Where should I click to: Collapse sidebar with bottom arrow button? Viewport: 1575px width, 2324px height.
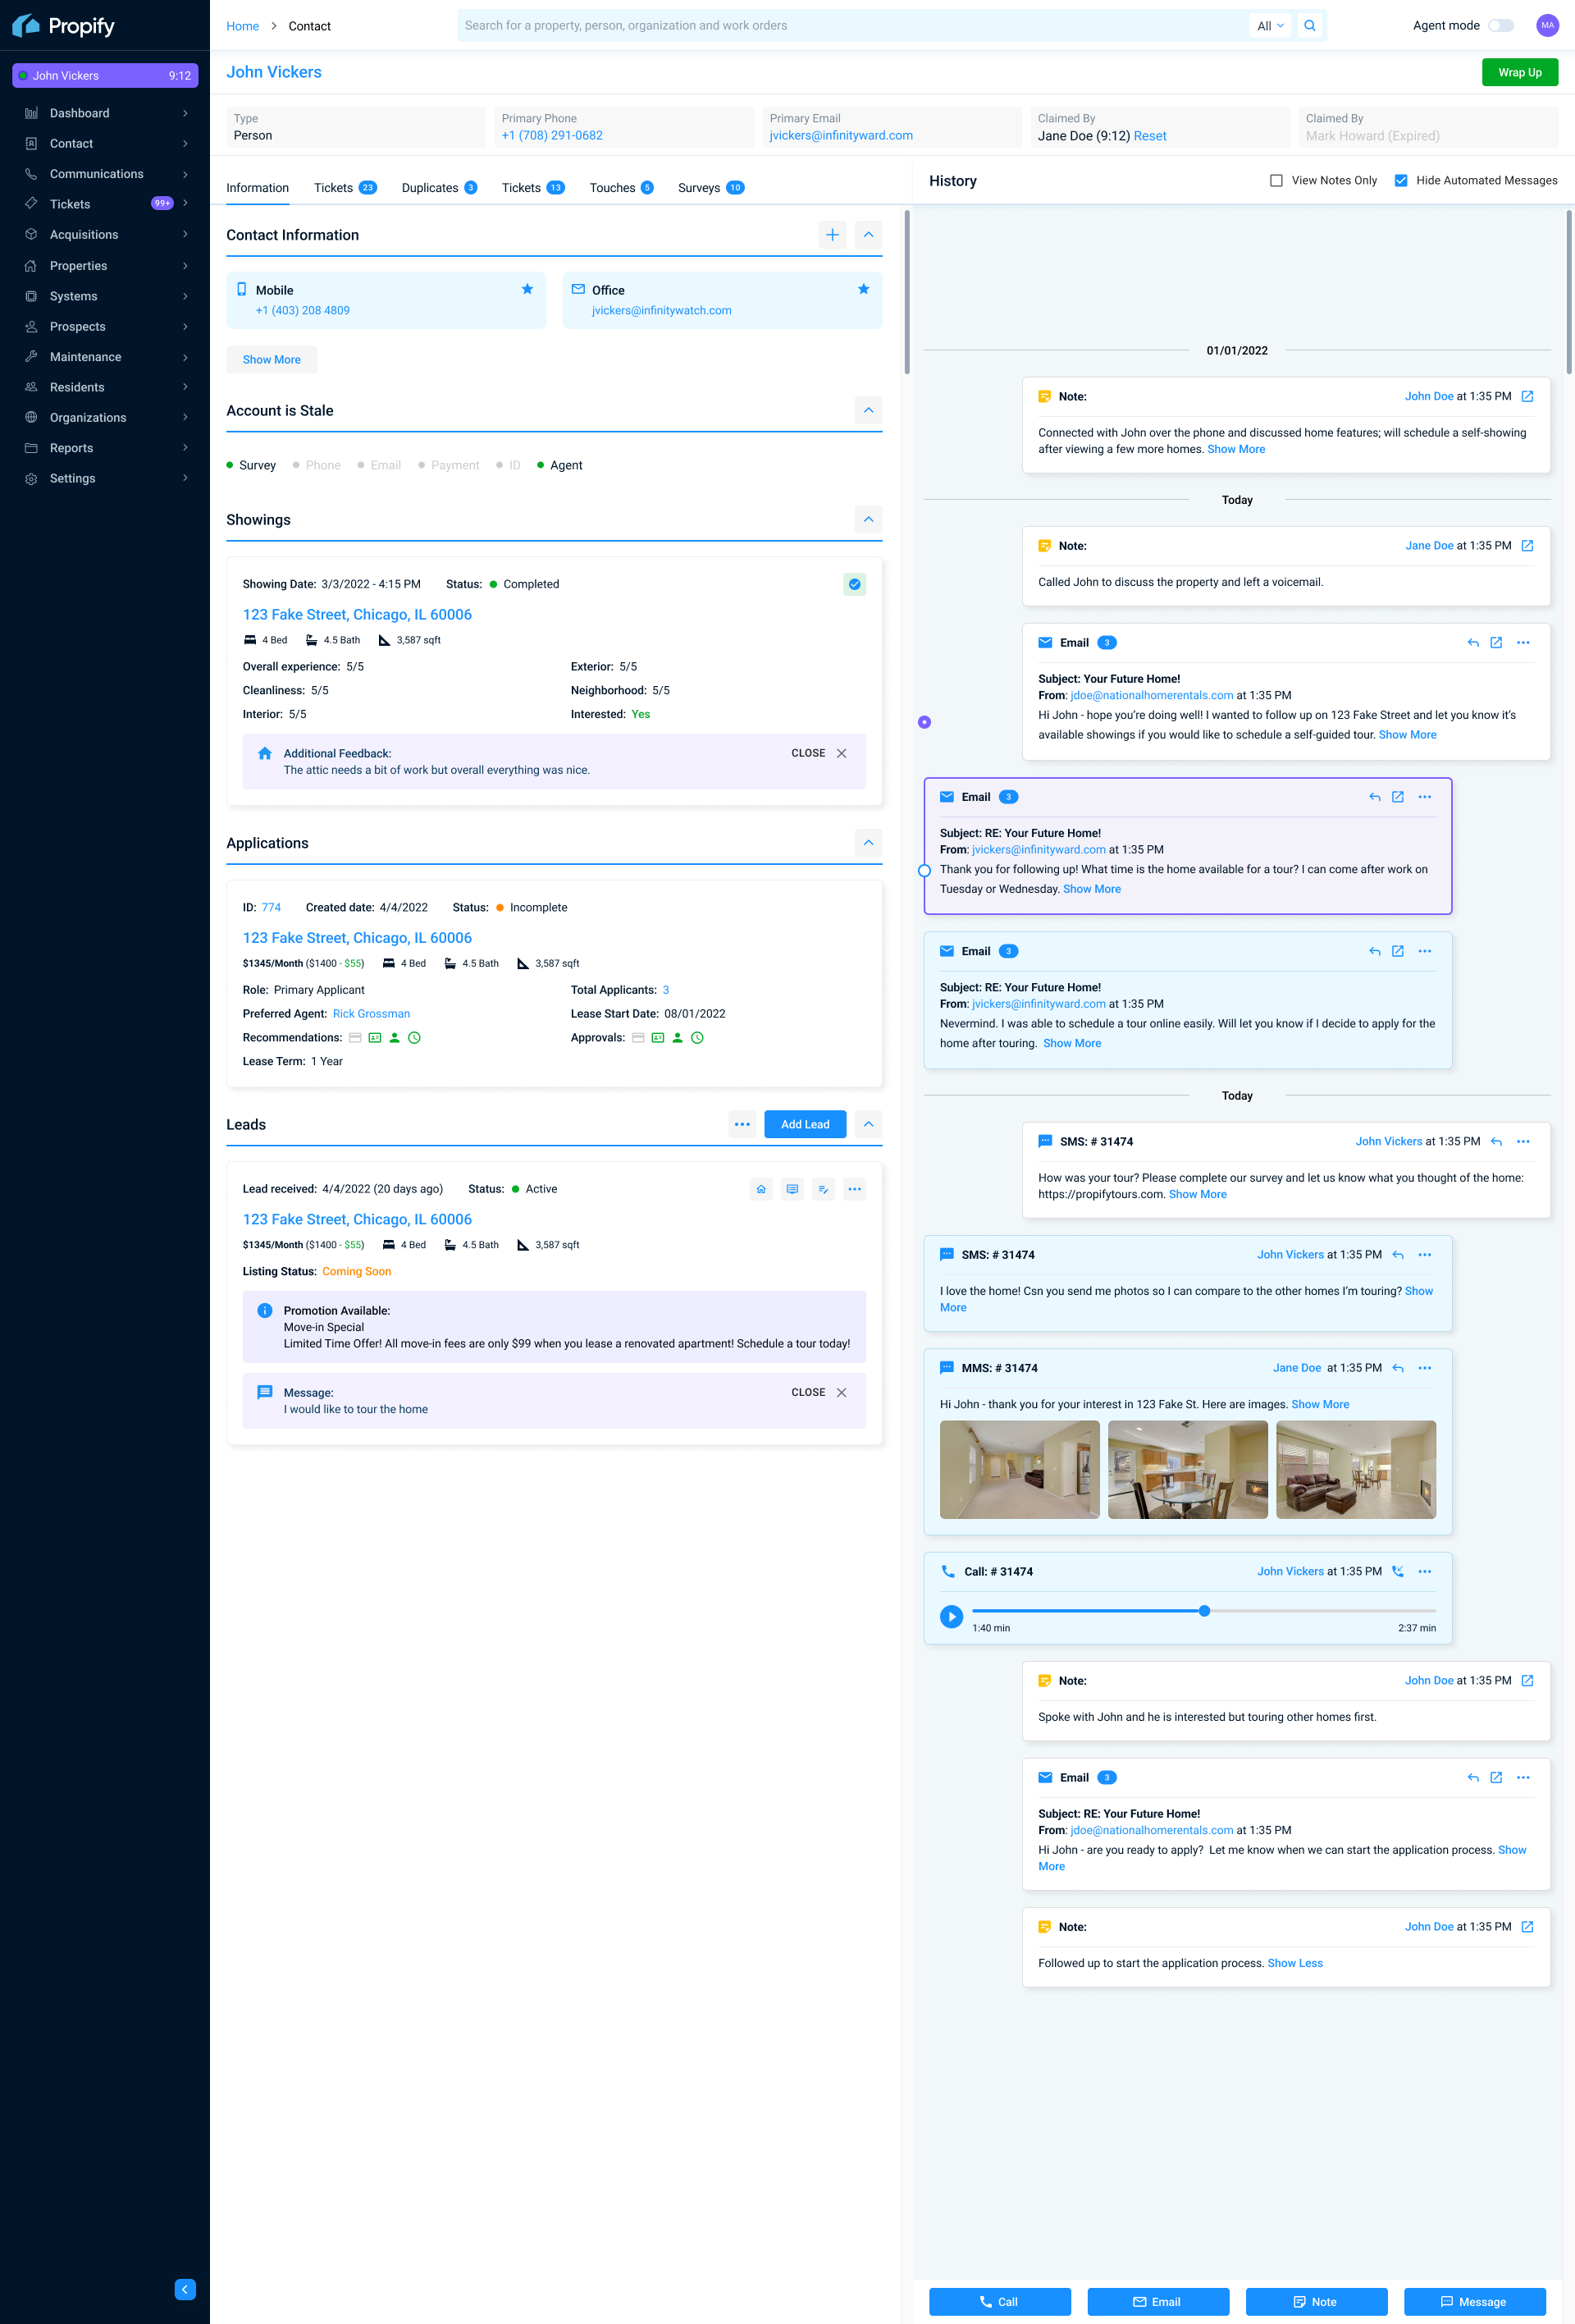(185, 2289)
